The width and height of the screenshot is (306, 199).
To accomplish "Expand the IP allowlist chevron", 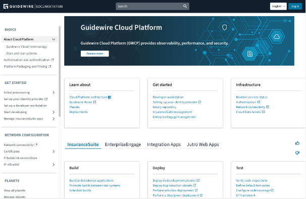I will (54, 165).
